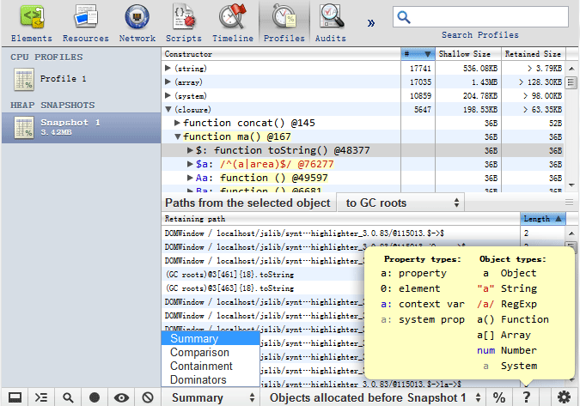Take heap snapshot with the eye icon
This screenshot has width=580, height=406.
[x=121, y=397]
